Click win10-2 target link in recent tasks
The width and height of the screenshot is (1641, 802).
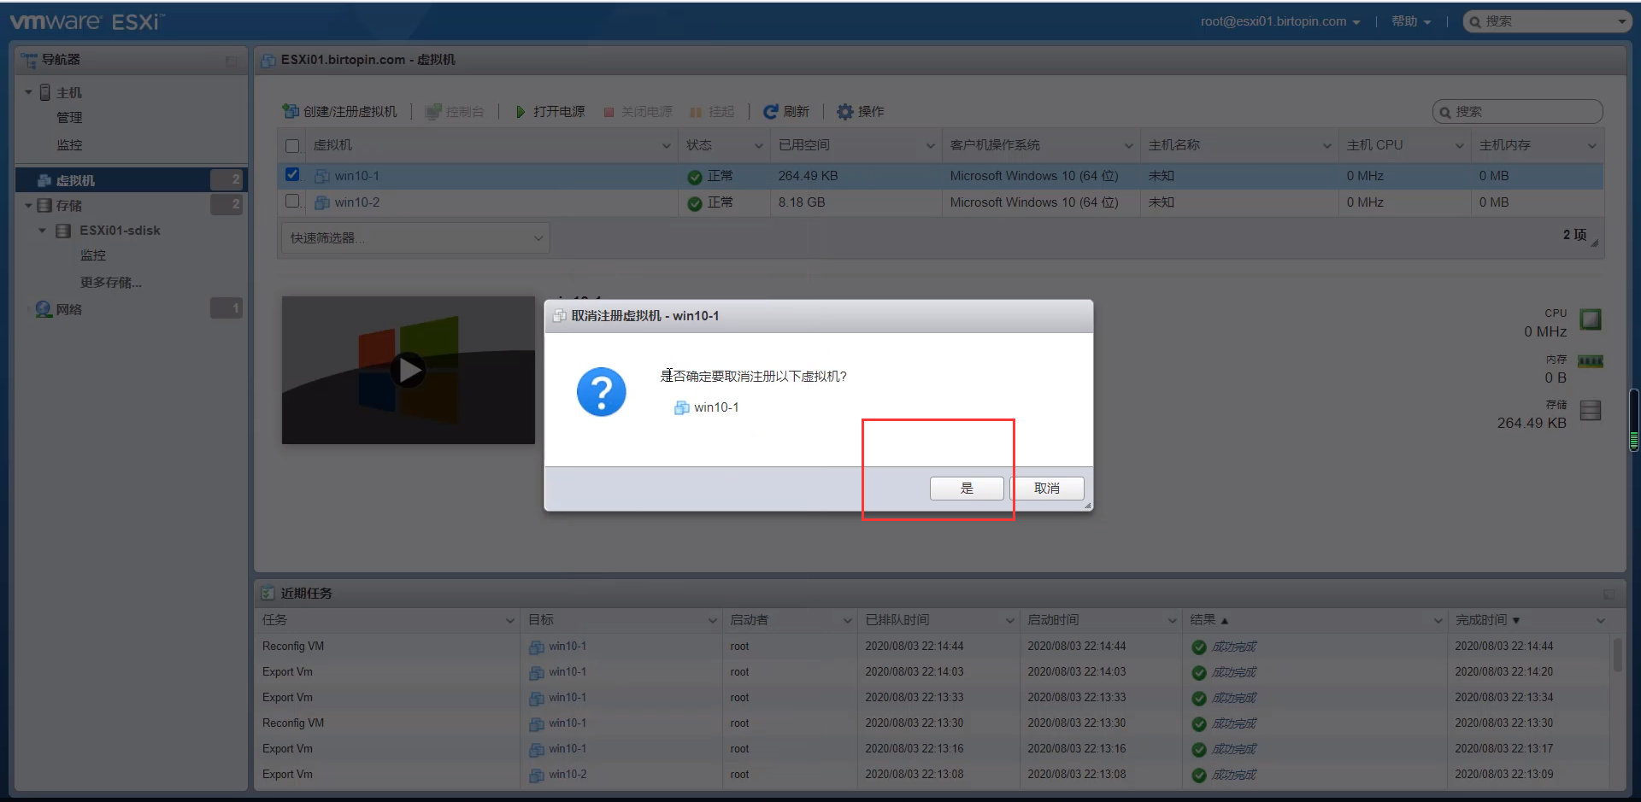point(568,775)
